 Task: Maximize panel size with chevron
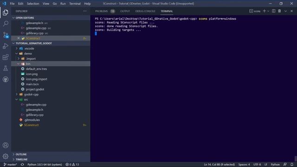point(285,11)
